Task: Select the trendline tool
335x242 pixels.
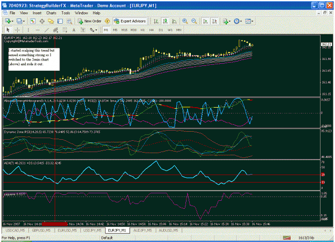Action: click(47, 30)
